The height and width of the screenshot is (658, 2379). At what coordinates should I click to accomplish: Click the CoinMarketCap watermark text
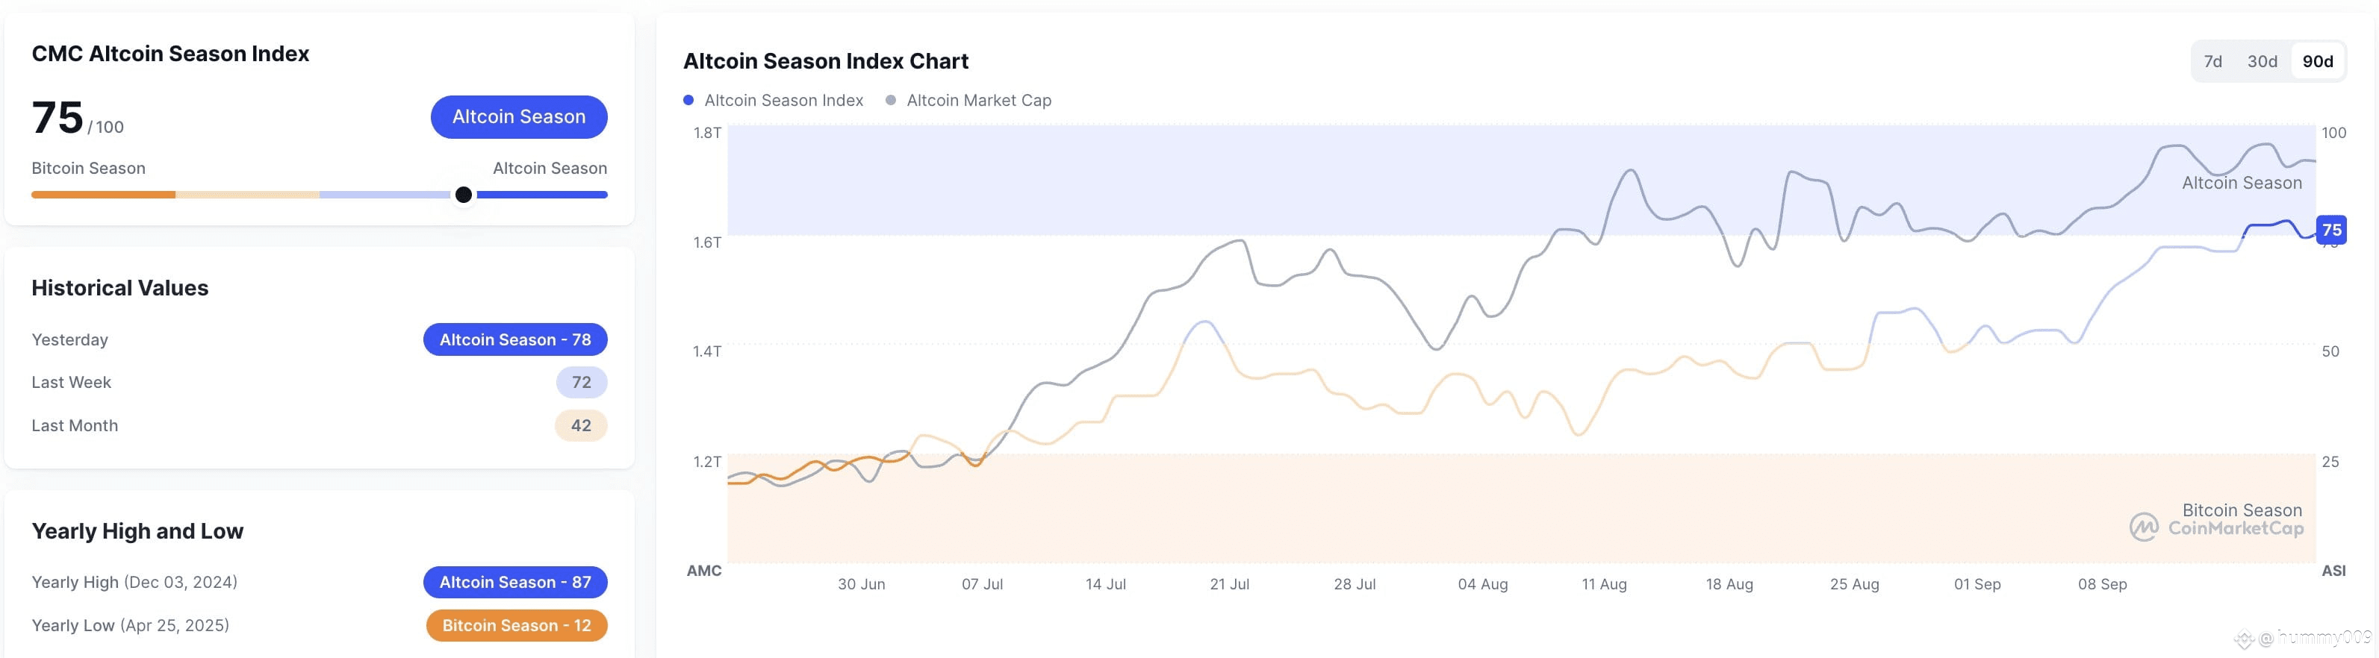(2236, 528)
